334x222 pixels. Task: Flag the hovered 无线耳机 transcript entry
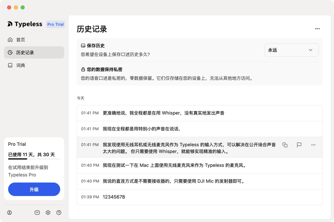[299, 145]
